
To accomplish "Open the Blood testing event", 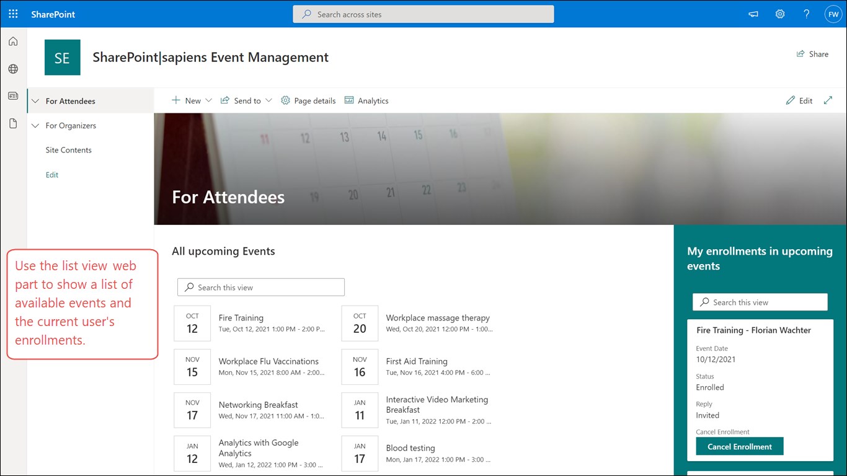I will [x=410, y=448].
